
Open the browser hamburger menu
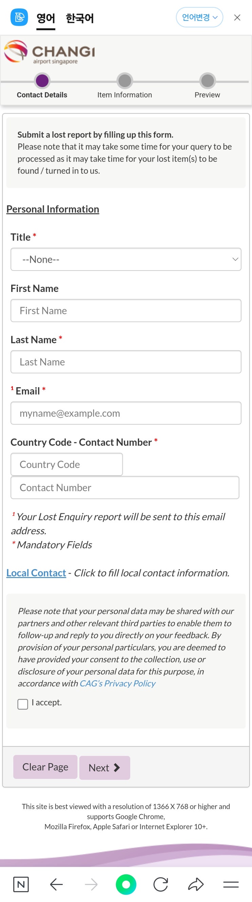pyautogui.click(x=231, y=885)
